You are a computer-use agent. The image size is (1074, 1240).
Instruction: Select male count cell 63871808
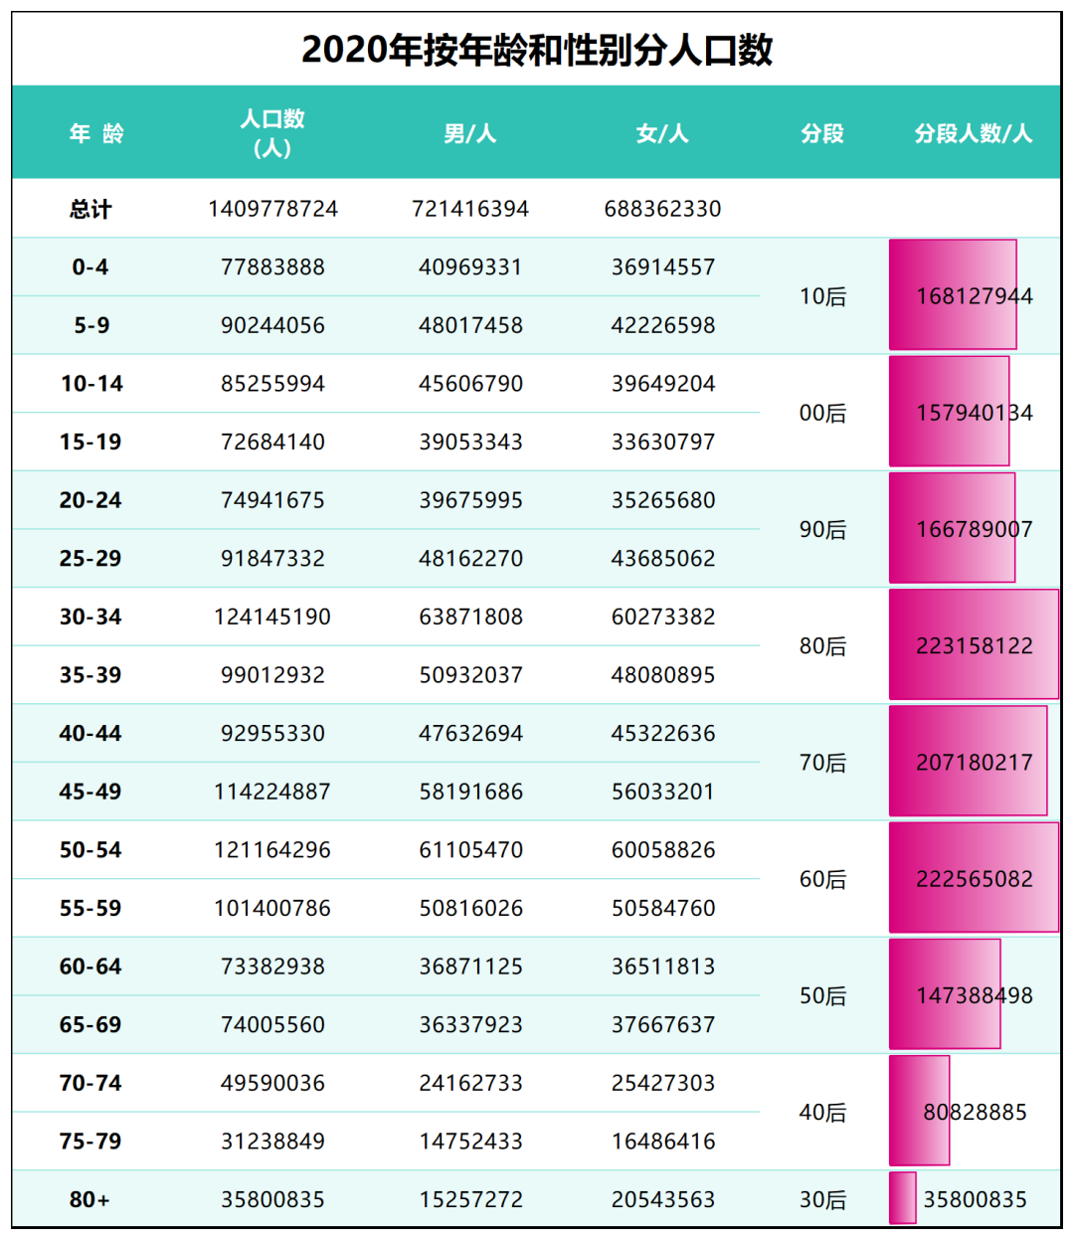coord(470,617)
